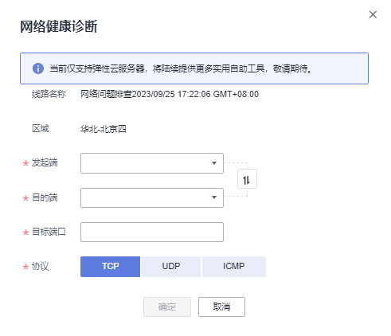This screenshot has width=391, height=336.
Task: Focus the 目标端口 input field
Action: [x=152, y=232]
